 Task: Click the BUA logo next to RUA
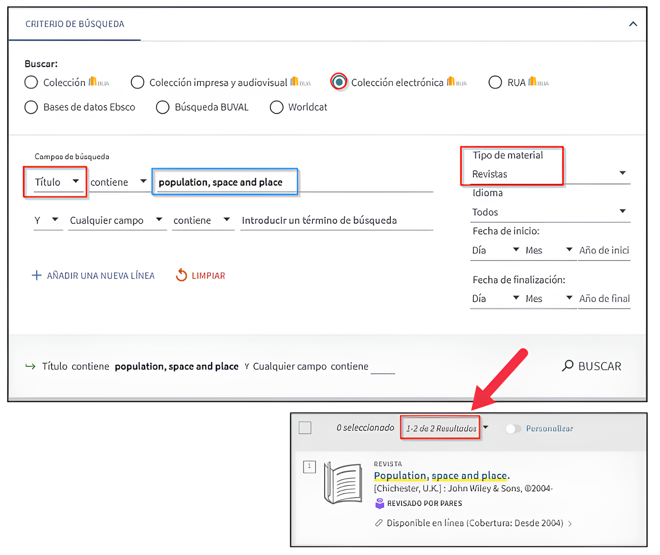point(538,82)
